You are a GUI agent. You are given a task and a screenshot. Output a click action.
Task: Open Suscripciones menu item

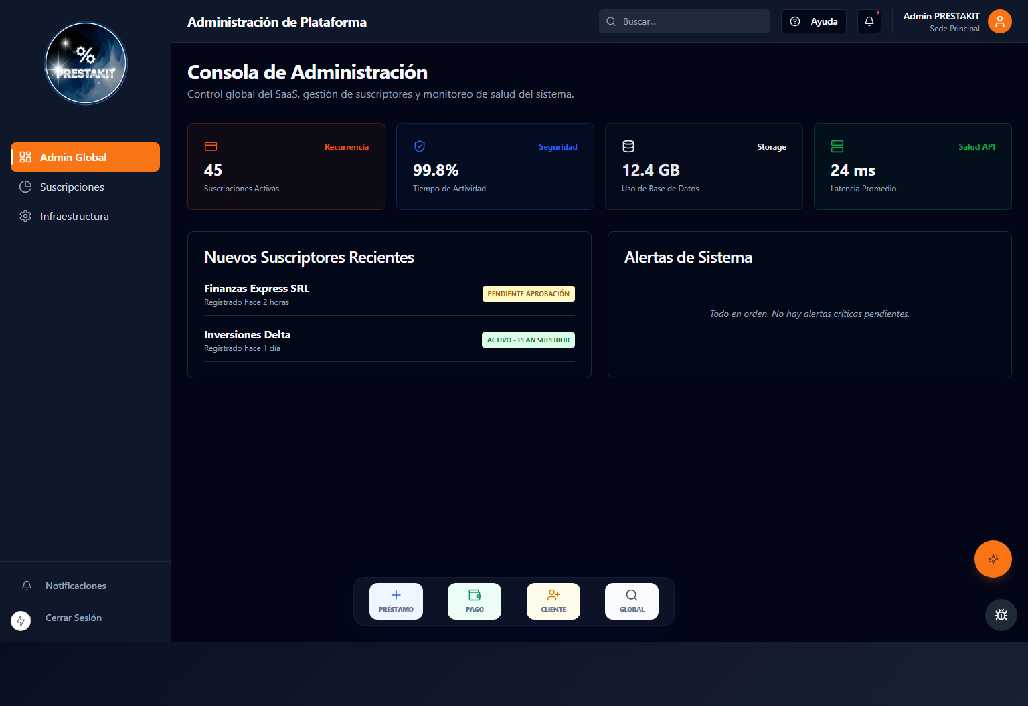tap(86, 187)
